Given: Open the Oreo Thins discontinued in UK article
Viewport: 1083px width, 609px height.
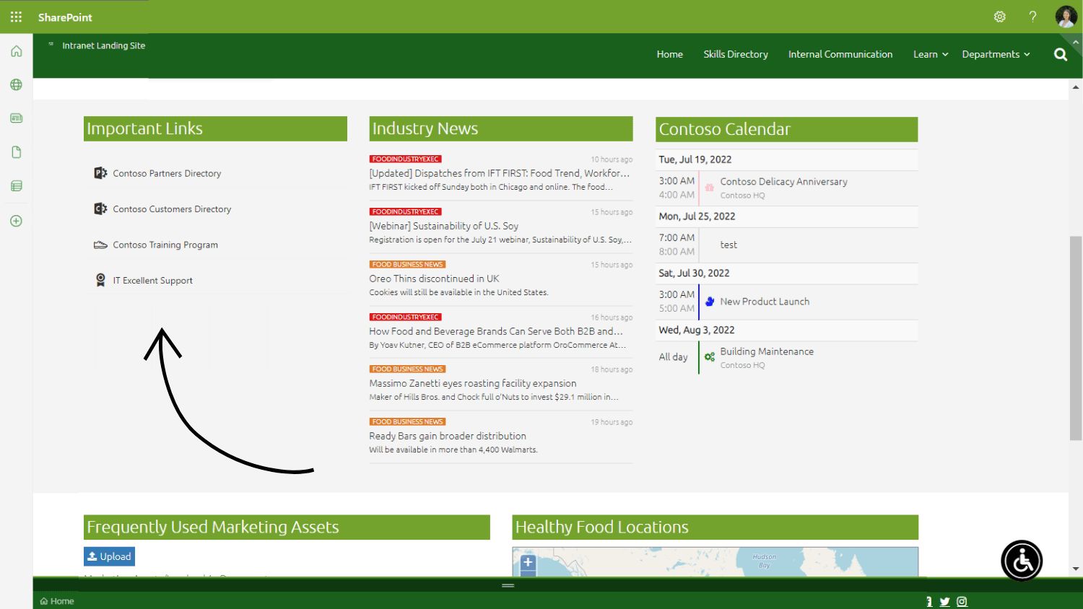Looking at the screenshot, I should point(434,279).
